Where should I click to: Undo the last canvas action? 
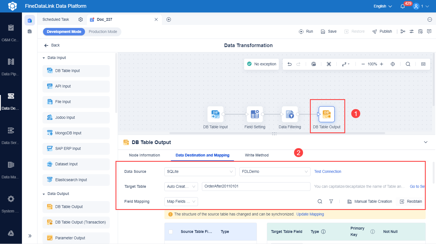290,64
